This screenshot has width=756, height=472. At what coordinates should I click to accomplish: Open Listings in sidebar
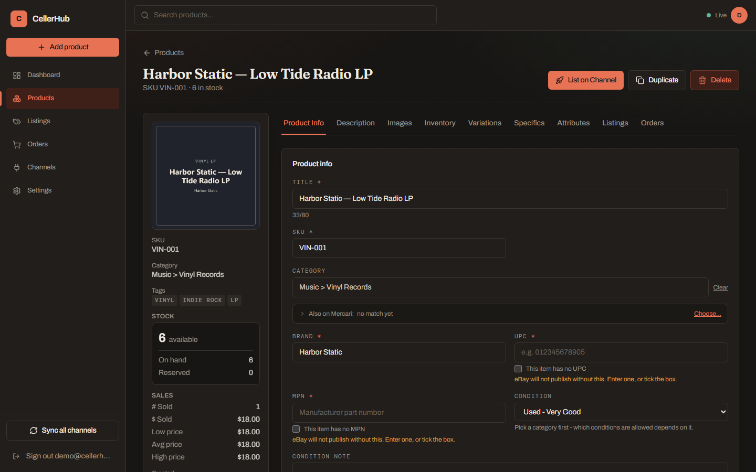coord(62,122)
